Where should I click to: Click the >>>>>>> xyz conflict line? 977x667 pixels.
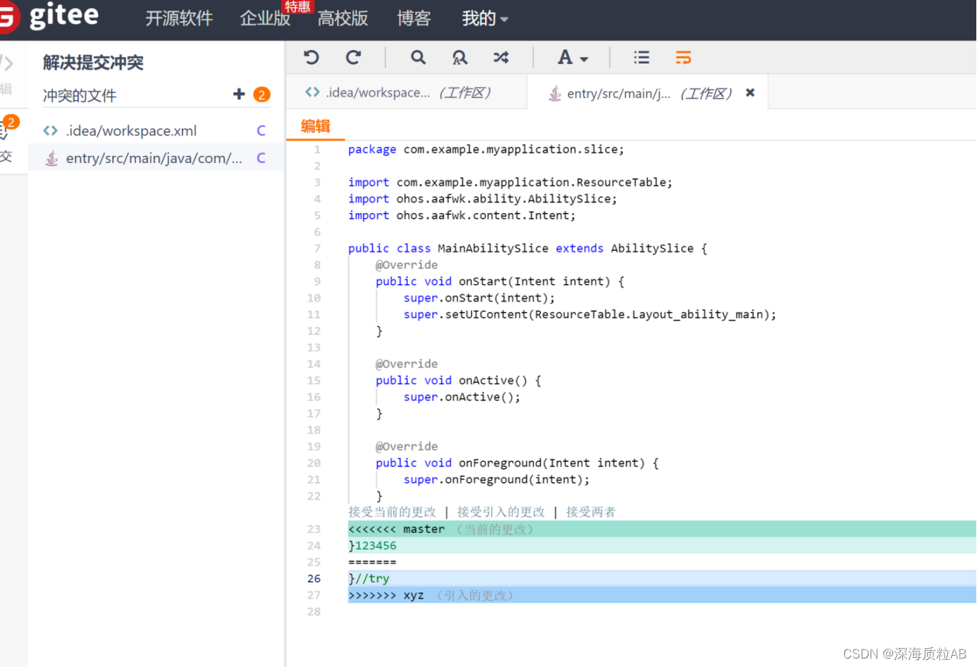tap(662, 595)
